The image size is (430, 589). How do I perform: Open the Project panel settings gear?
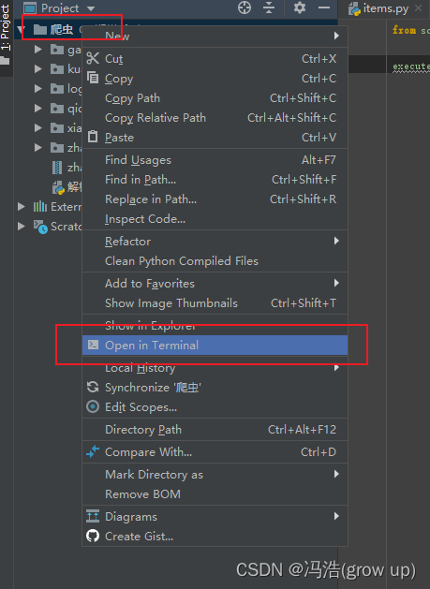299,7
